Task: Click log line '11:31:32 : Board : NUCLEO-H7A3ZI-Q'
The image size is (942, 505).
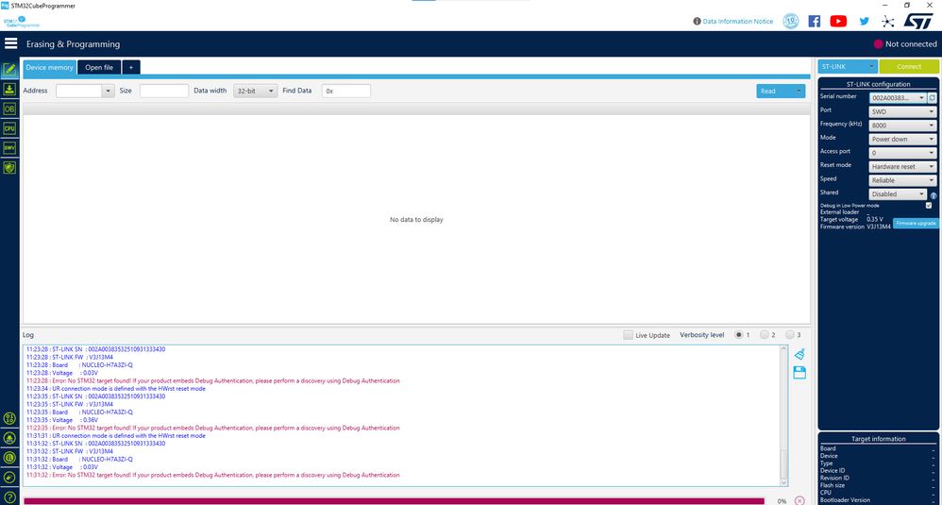Action: pyautogui.click(x=79, y=460)
